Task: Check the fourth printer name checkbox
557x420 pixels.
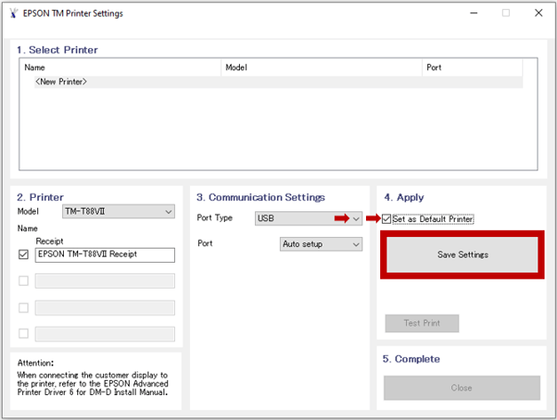Action: 23,333
